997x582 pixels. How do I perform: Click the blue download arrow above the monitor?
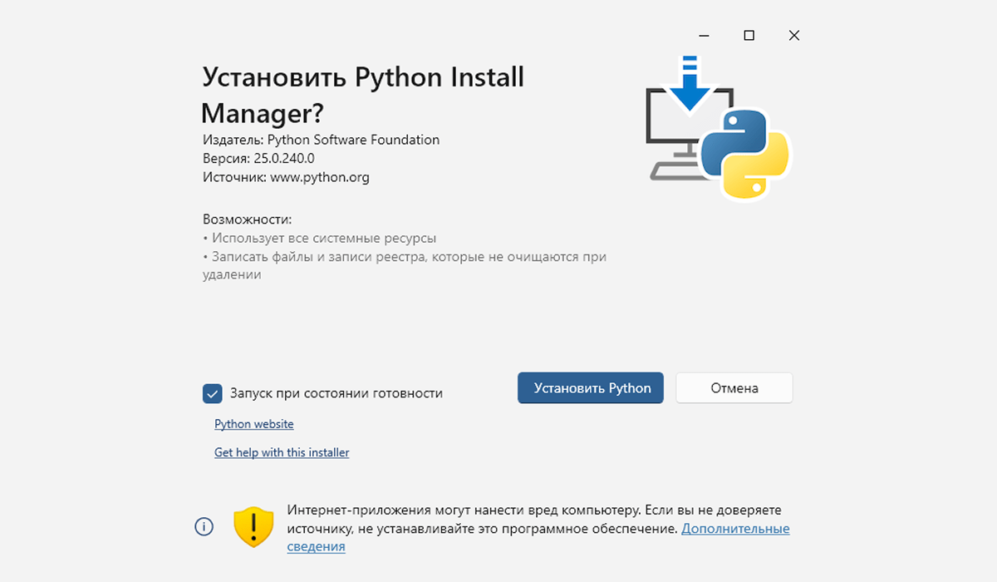689,85
